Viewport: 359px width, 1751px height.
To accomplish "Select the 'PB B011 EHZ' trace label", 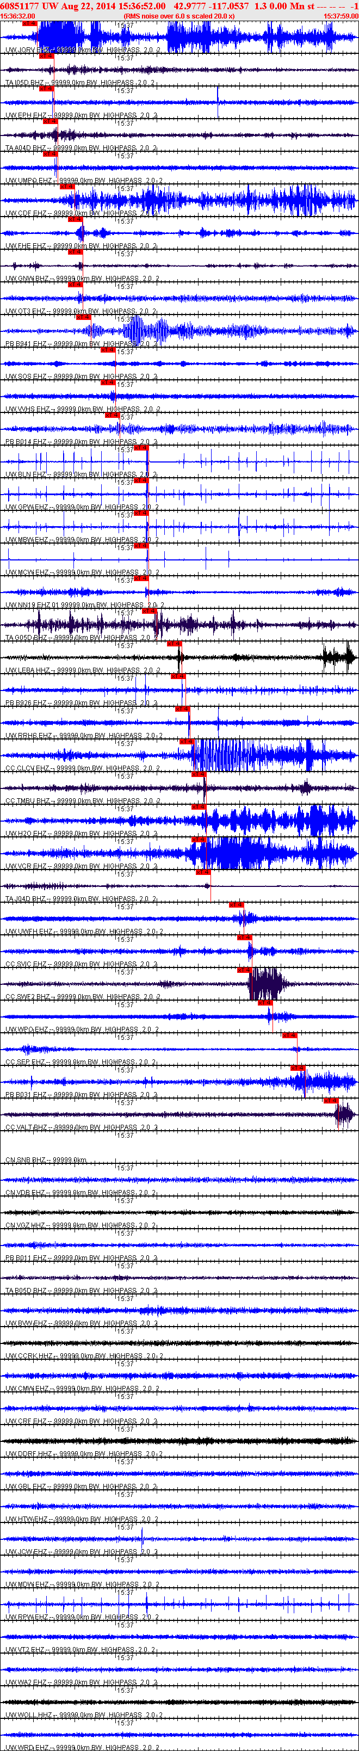I will point(81,1257).
